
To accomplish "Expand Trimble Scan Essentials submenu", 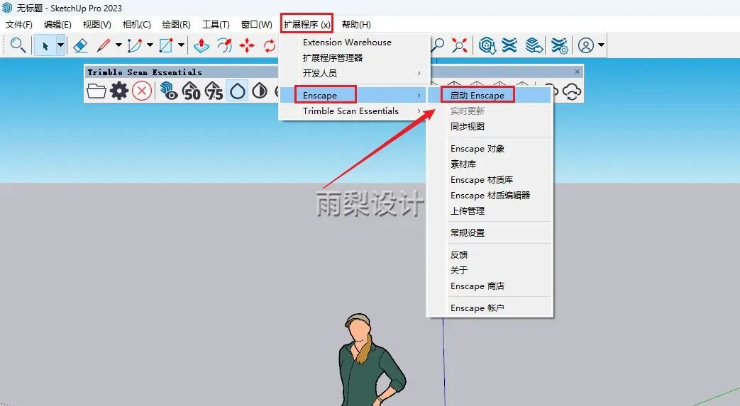I will point(355,111).
